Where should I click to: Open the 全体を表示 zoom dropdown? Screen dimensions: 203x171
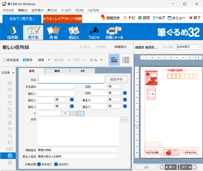(189, 47)
